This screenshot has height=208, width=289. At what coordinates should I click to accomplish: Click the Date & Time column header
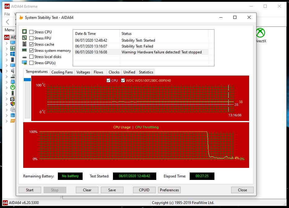click(96, 33)
